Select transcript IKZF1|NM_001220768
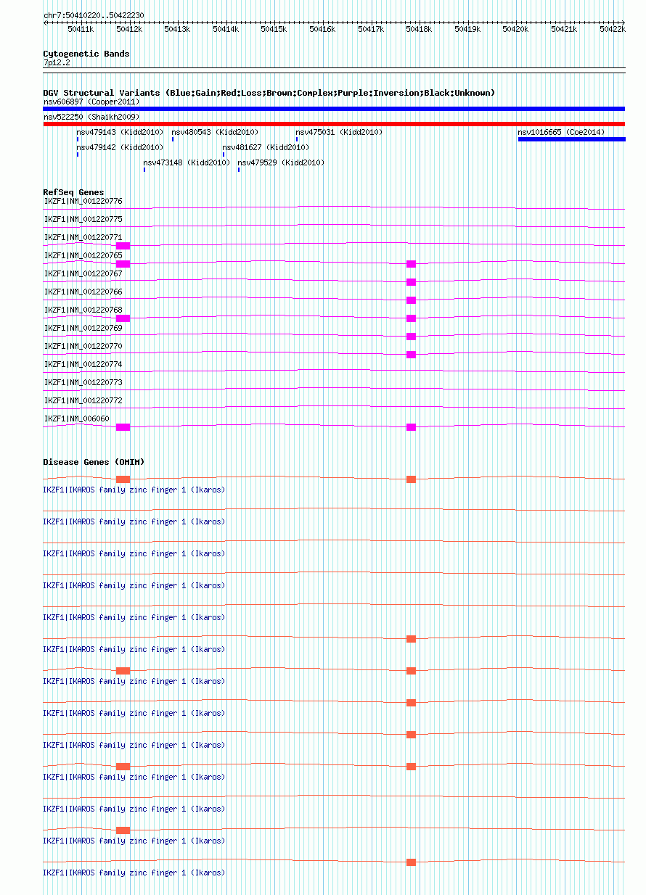646x895 pixels. 83,310
